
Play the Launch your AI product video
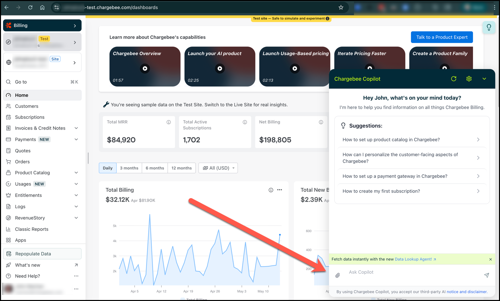(x=220, y=69)
